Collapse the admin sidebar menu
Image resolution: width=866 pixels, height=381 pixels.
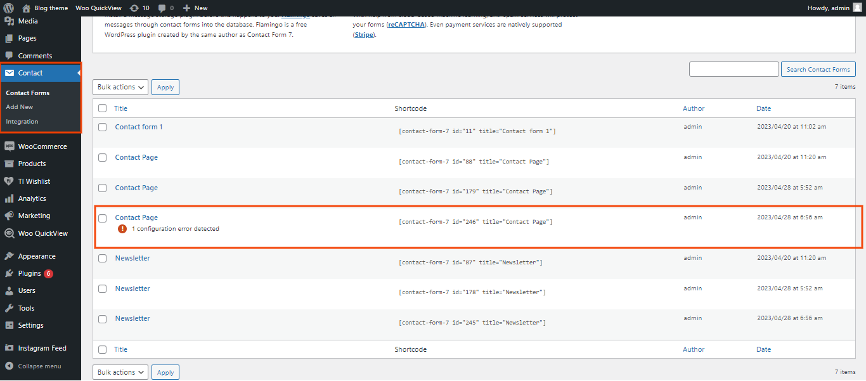coord(39,366)
